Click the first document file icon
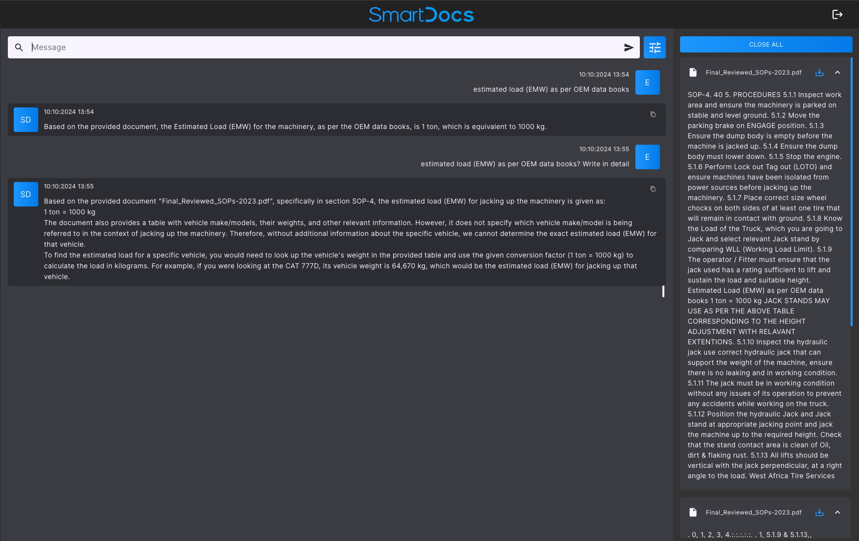The image size is (859, 541). pyautogui.click(x=693, y=73)
